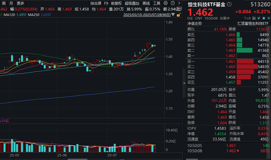The image size is (271, 160).
Task: Toggle 超级叠加 overlay mode
Action: pyautogui.click(x=132, y=3)
